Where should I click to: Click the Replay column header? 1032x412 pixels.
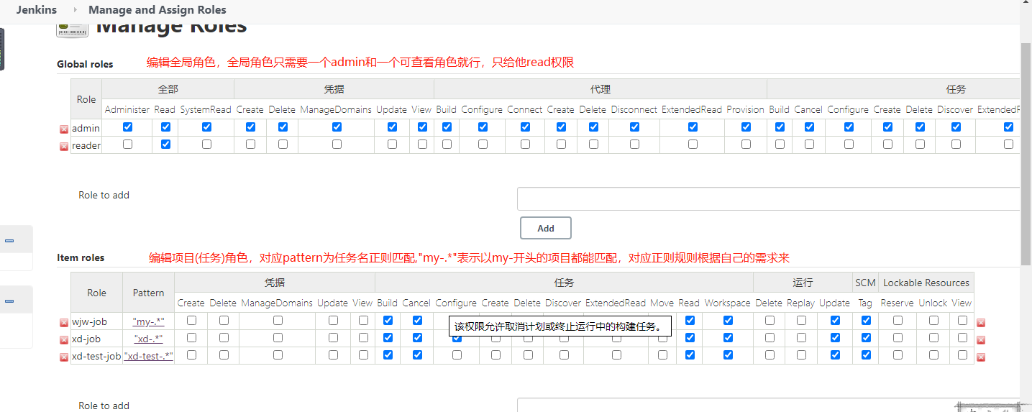[801, 303]
